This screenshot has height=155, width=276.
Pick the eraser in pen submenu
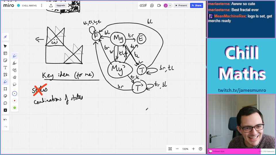(x=14, y=77)
